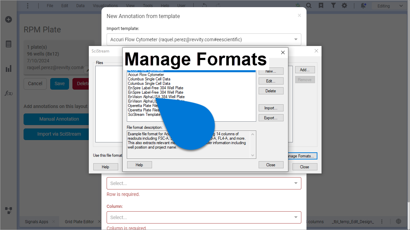410x230 pixels.
Task: Select Columbus Single Cell Data in format list
Action: (149, 79)
